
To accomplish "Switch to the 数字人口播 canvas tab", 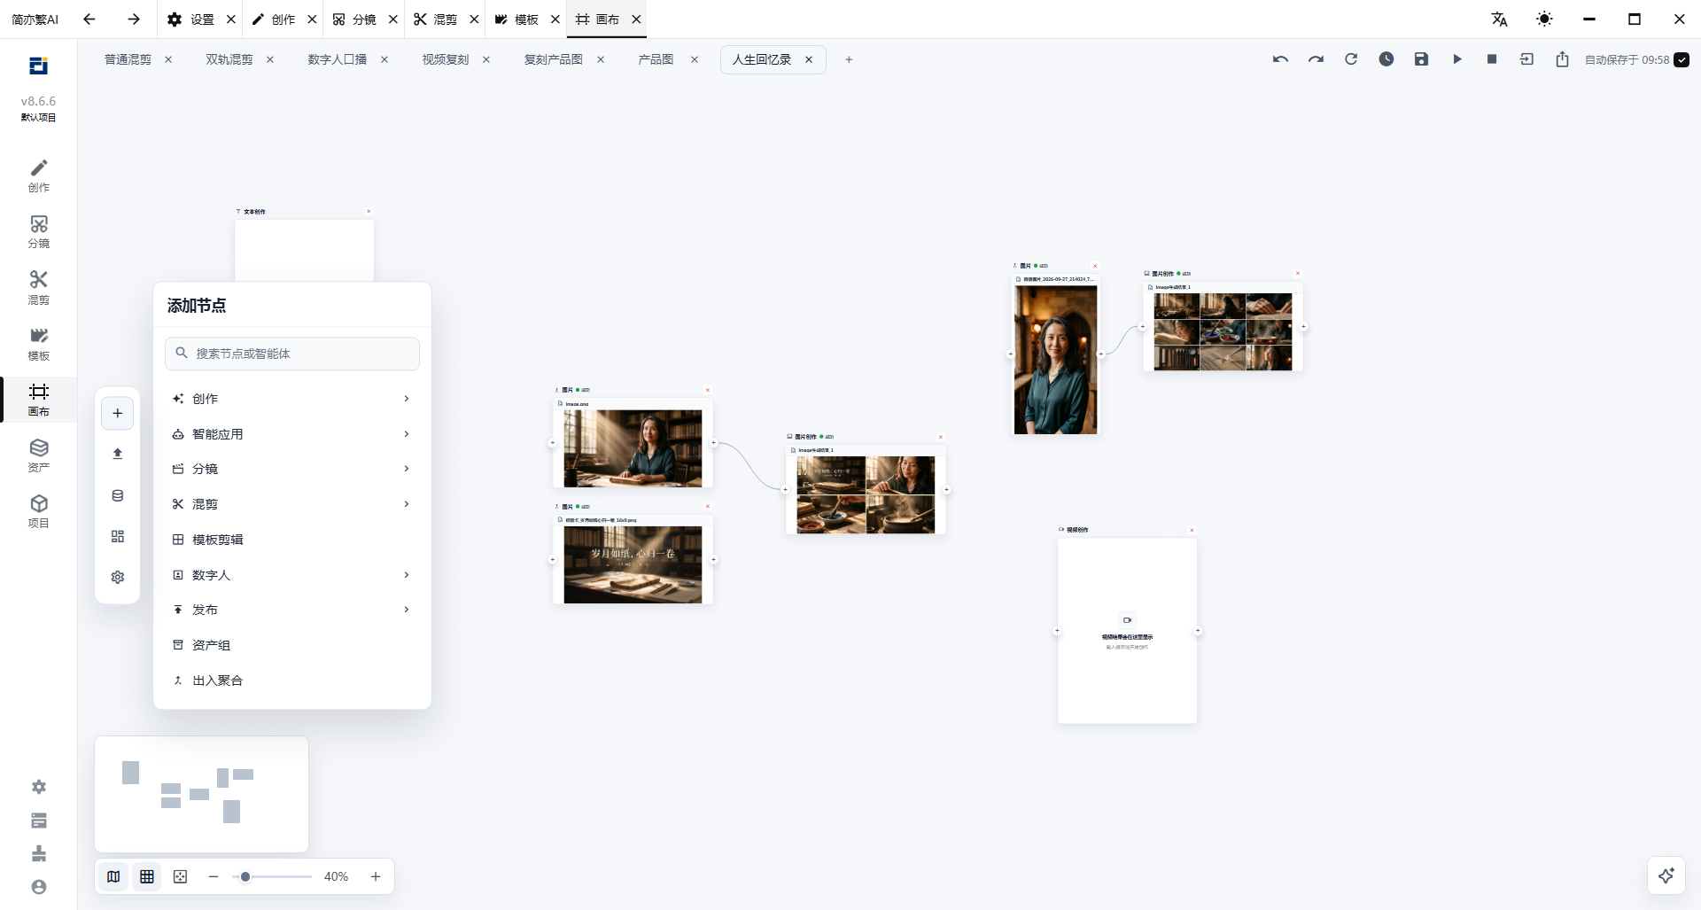I will pyautogui.click(x=338, y=59).
